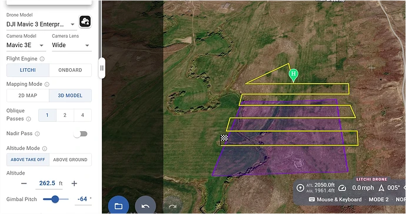Set oblique passes to 1
The width and height of the screenshot is (406, 214).
point(47,115)
